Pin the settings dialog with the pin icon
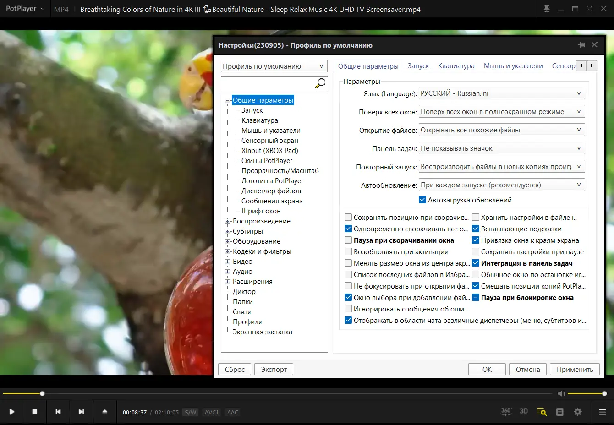Viewport: 614px width, 425px height. pos(581,45)
